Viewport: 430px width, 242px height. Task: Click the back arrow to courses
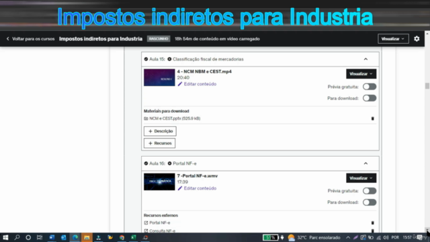point(7,39)
